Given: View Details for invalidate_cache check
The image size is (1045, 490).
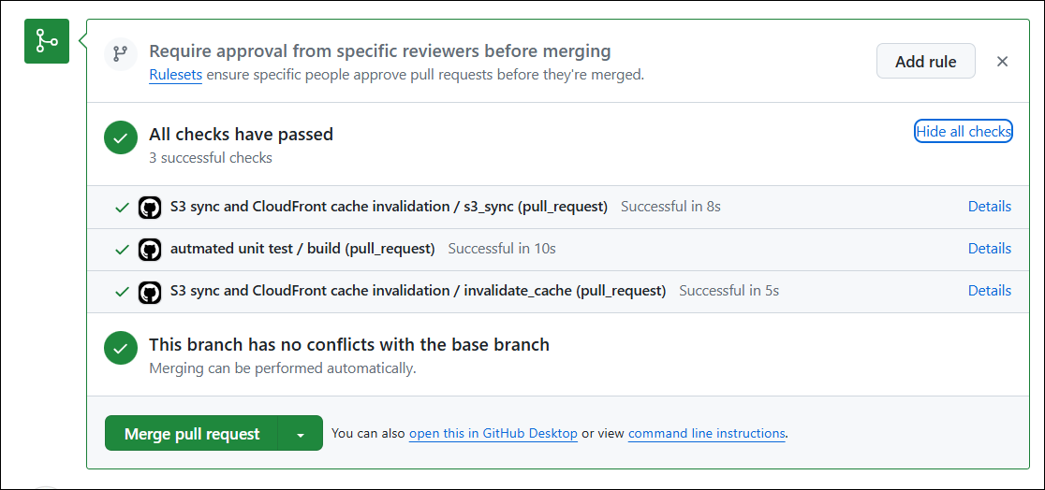Looking at the screenshot, I should (x=989, y=291).
